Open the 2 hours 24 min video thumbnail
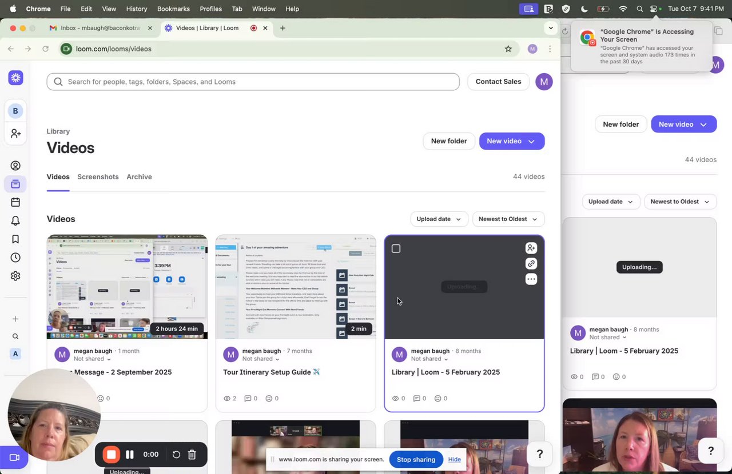 click(127, 287)
